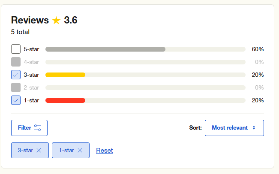This screenshot has width=279, height=174.
Task: Click the 5-star row label
Action: click(x=31, y=49)
